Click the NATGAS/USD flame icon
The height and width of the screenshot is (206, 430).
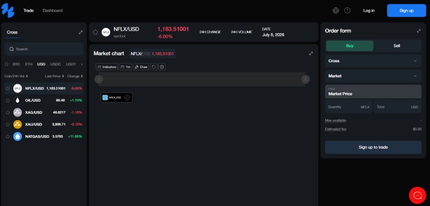(x=18, y=136)
